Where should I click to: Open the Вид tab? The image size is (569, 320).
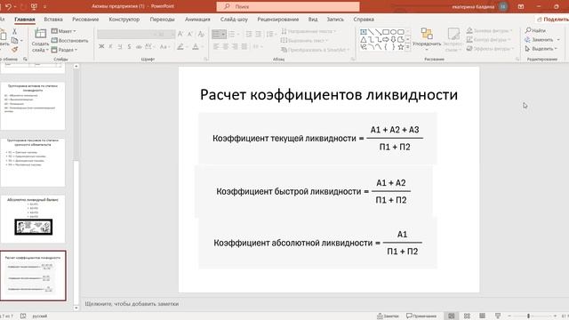(313, 20)
